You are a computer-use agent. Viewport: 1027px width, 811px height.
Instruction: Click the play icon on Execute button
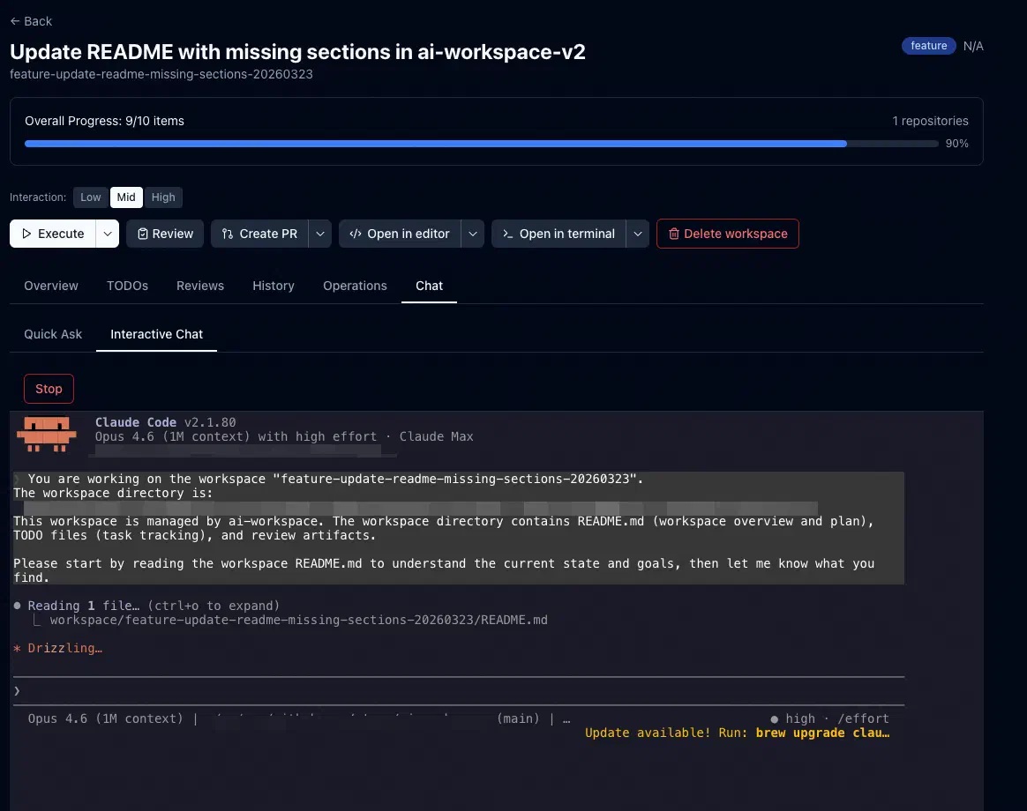[x=26, y=234]
